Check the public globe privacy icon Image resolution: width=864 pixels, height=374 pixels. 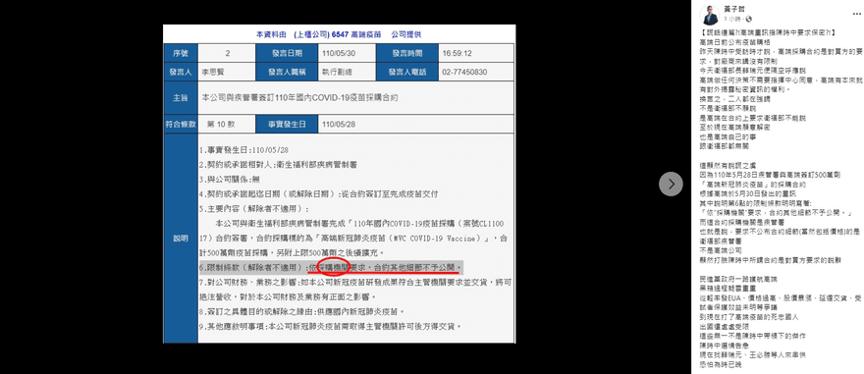coord(748,19)
